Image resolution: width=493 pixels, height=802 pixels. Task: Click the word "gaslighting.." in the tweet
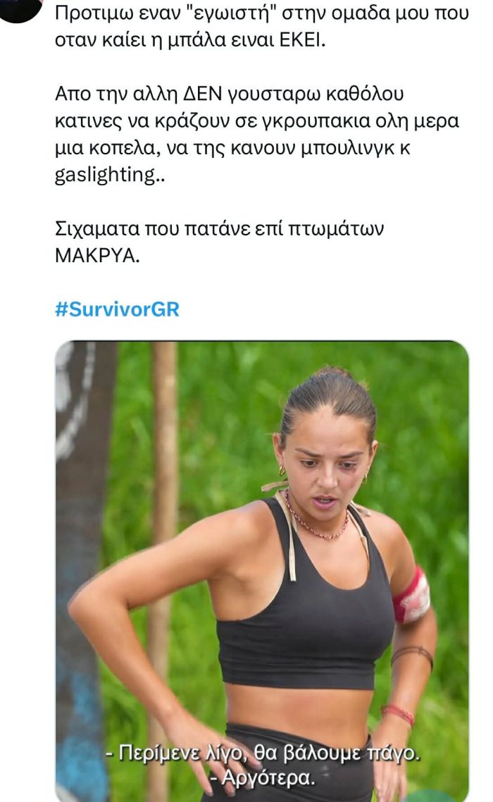109,175
